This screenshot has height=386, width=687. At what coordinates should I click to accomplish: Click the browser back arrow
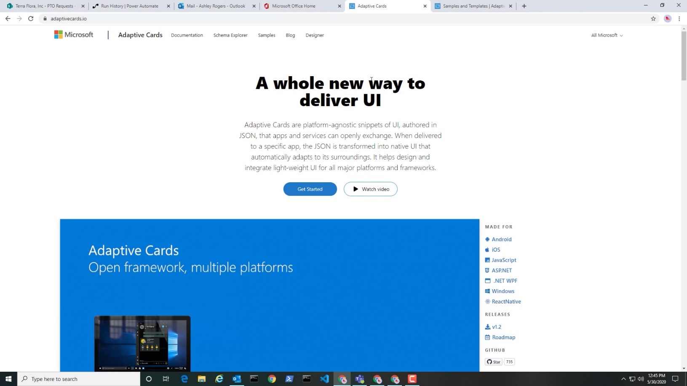pyautogui.click(x=8, y=19)
